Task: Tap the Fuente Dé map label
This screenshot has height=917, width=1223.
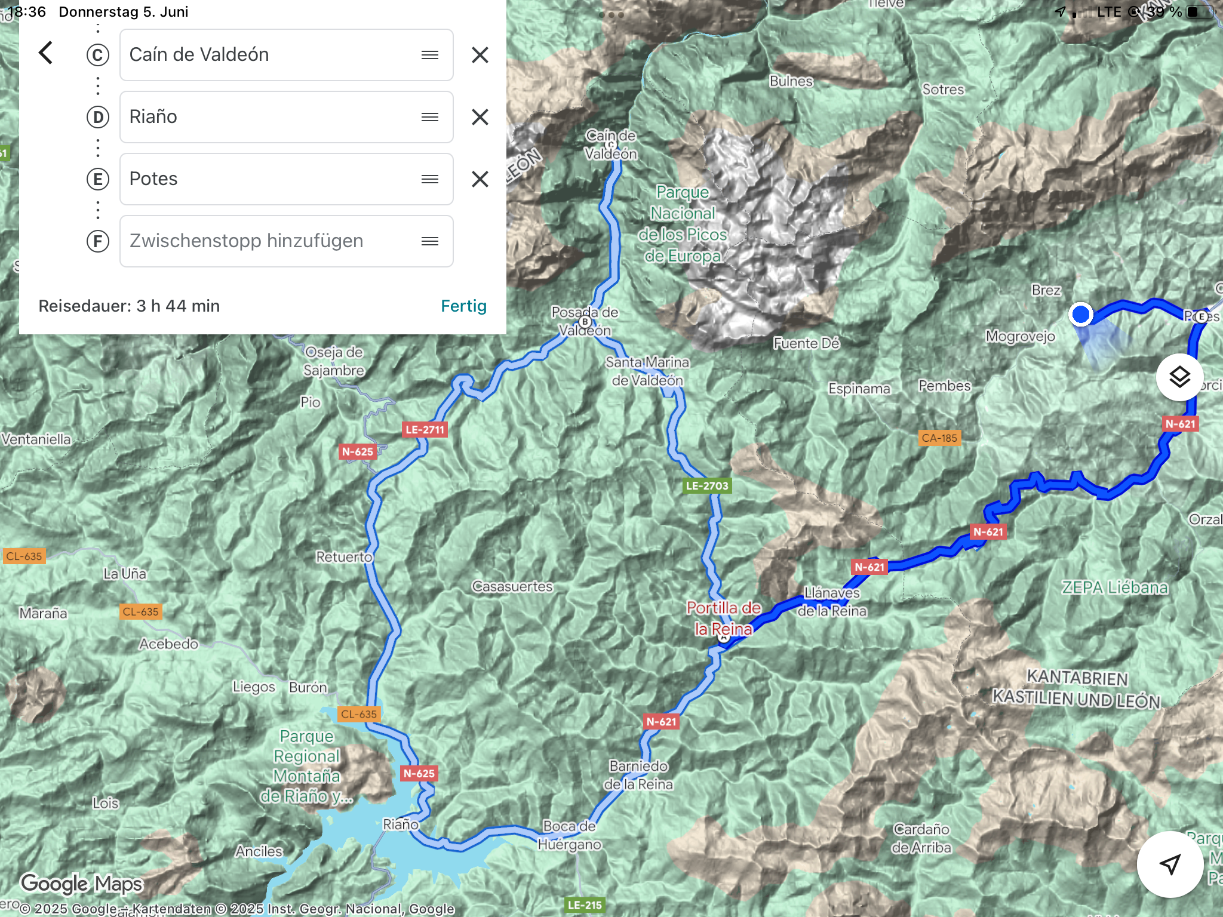Action: click(x=807, y=343)
